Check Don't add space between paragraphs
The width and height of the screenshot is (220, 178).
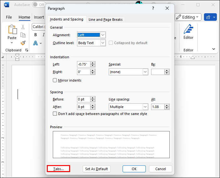pos(55,114)
